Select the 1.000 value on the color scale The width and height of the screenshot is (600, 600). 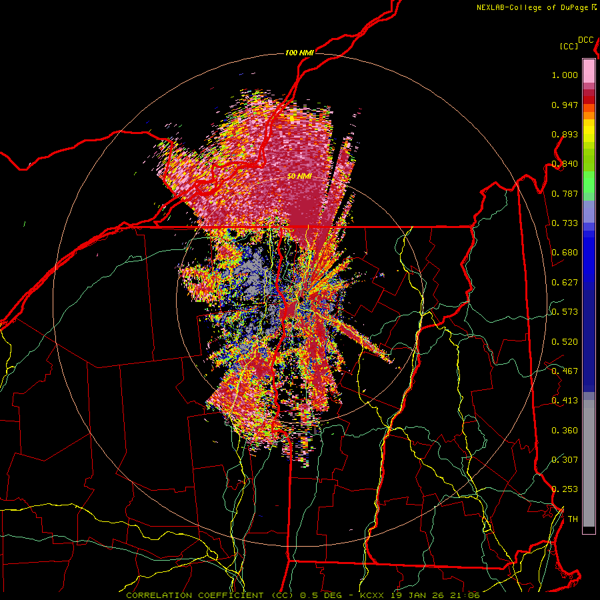[565, 75]
